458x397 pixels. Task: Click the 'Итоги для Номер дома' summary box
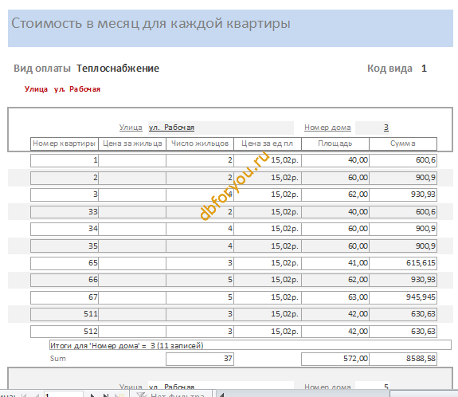point(250,345)
